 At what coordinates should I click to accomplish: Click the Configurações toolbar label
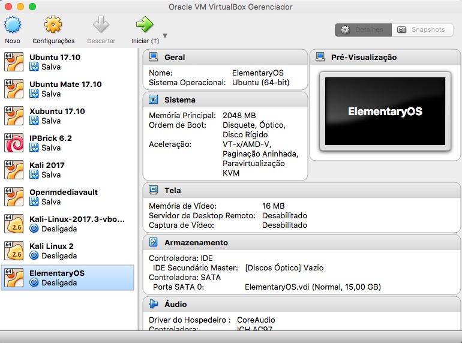pos(53,41)
